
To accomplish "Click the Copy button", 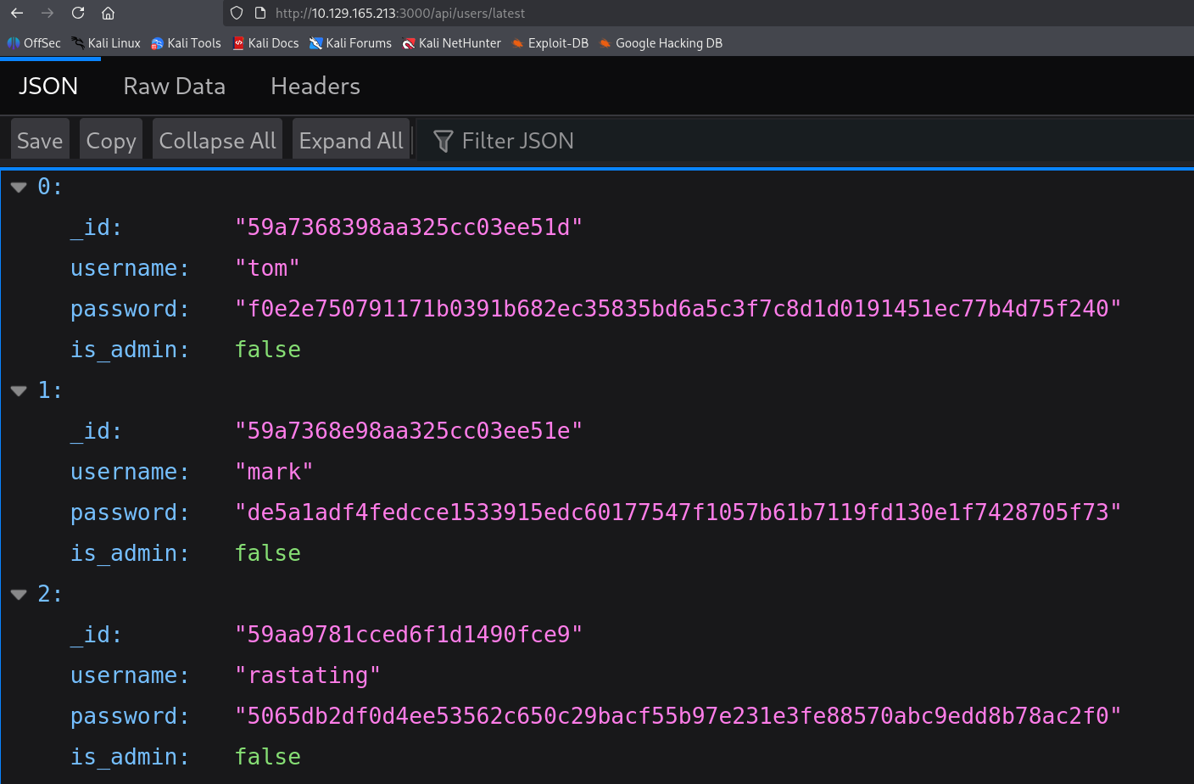I will click(110, 139).
